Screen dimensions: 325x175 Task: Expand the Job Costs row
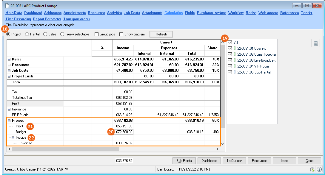[9, 71]
